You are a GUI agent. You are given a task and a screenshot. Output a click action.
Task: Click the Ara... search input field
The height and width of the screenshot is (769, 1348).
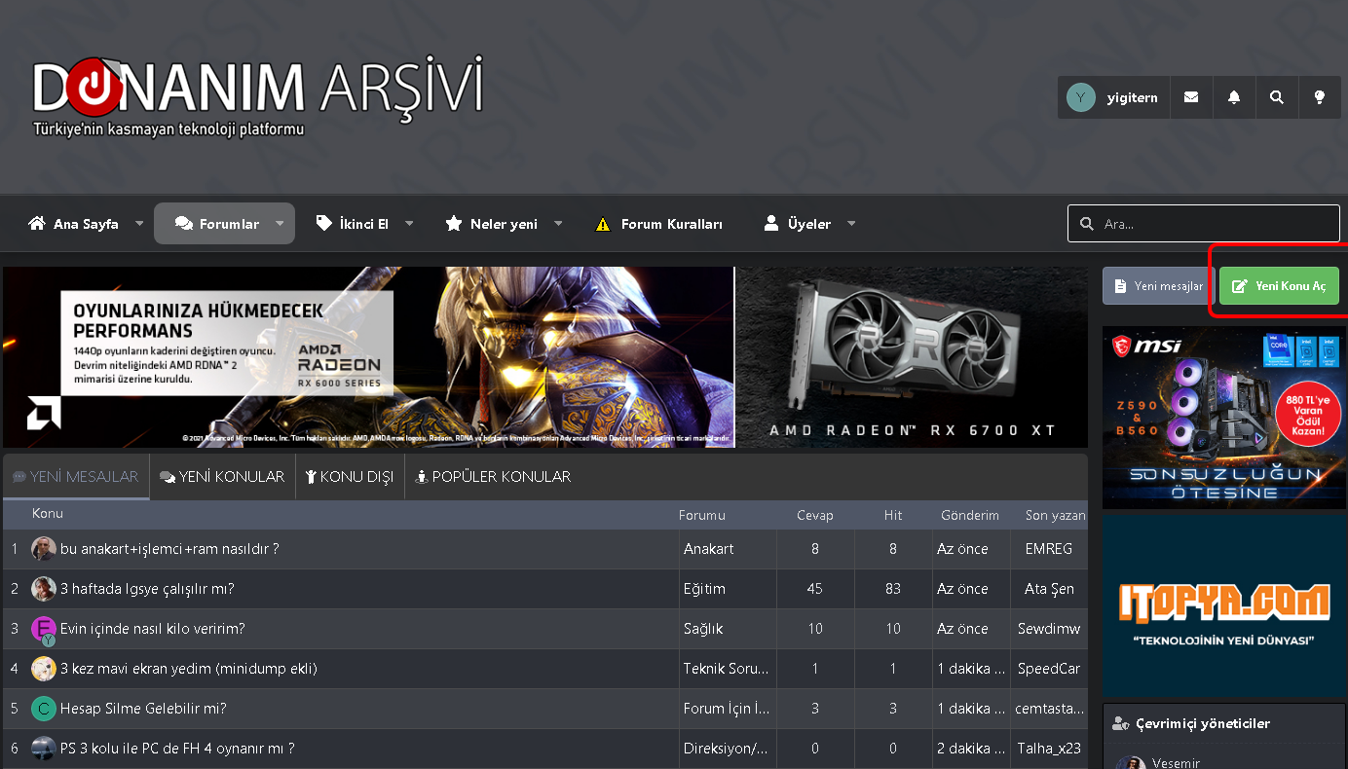pos(1204,224)
